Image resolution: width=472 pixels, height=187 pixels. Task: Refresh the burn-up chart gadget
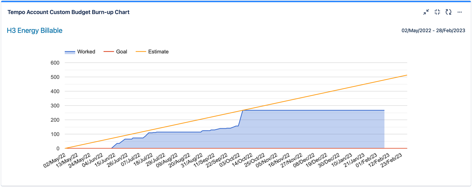[x=448, y=12]
